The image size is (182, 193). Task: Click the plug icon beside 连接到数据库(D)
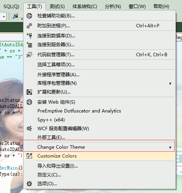coord(29,35)
